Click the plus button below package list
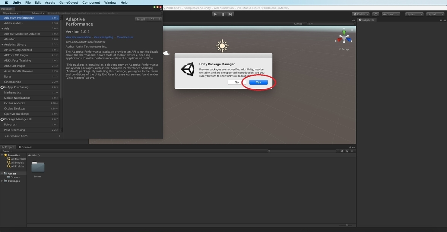 [60, 136]
